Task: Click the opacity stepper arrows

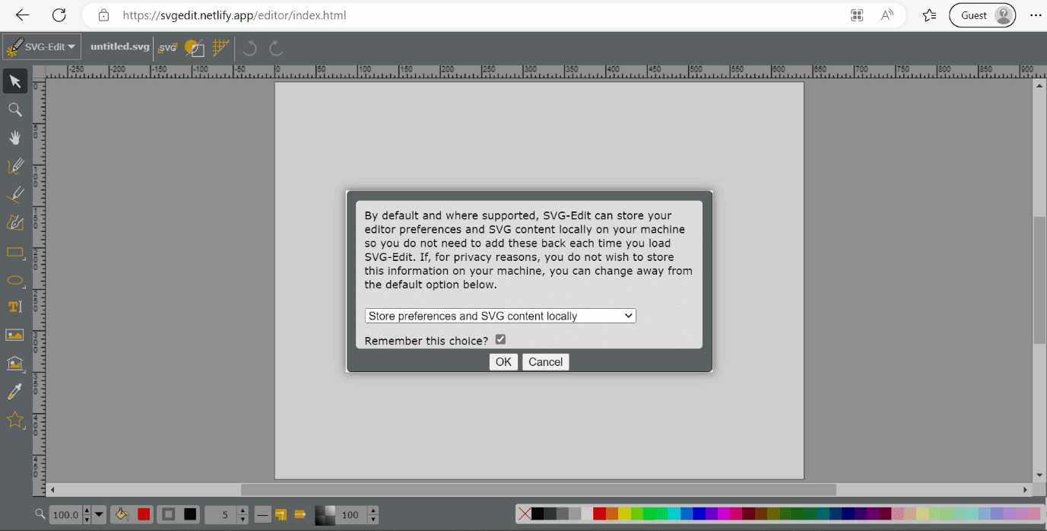Action: (373, 514)
